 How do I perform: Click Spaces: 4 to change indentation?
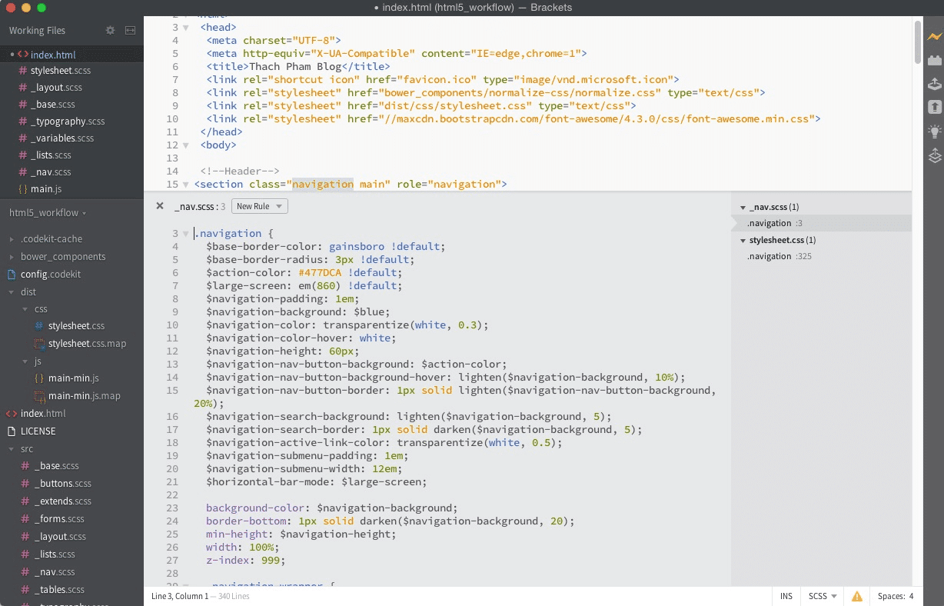point(895,596)
